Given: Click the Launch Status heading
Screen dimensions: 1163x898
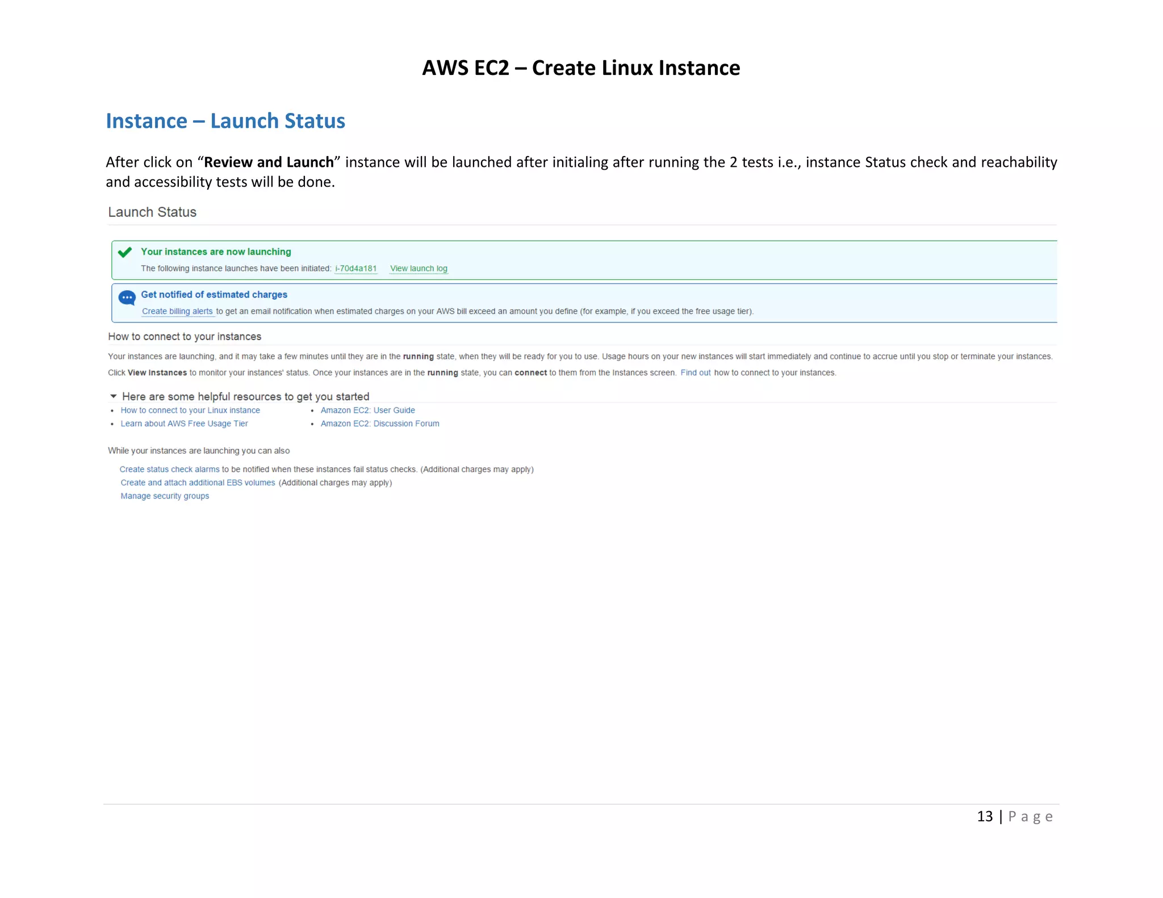Looking at the screenshot, I should click(152, 212).
